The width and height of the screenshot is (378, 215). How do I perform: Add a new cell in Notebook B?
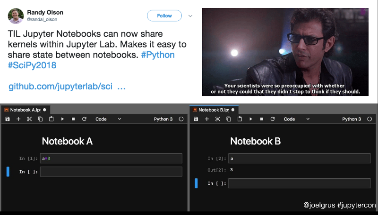tap(206, 119)
